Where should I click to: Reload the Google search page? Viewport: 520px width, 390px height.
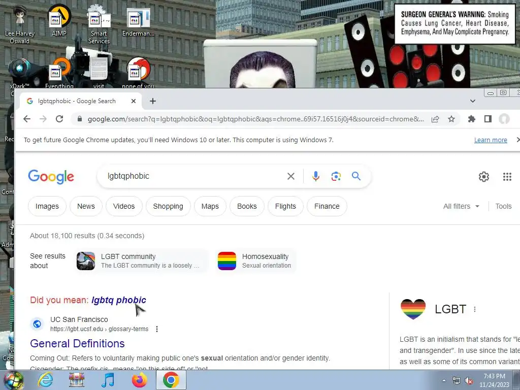click(x=59, y=119)
